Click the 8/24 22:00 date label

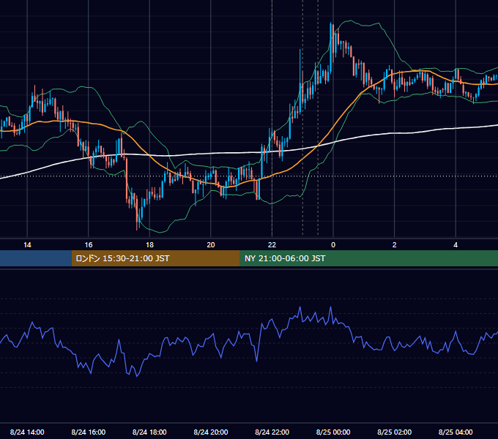point(272,432)
